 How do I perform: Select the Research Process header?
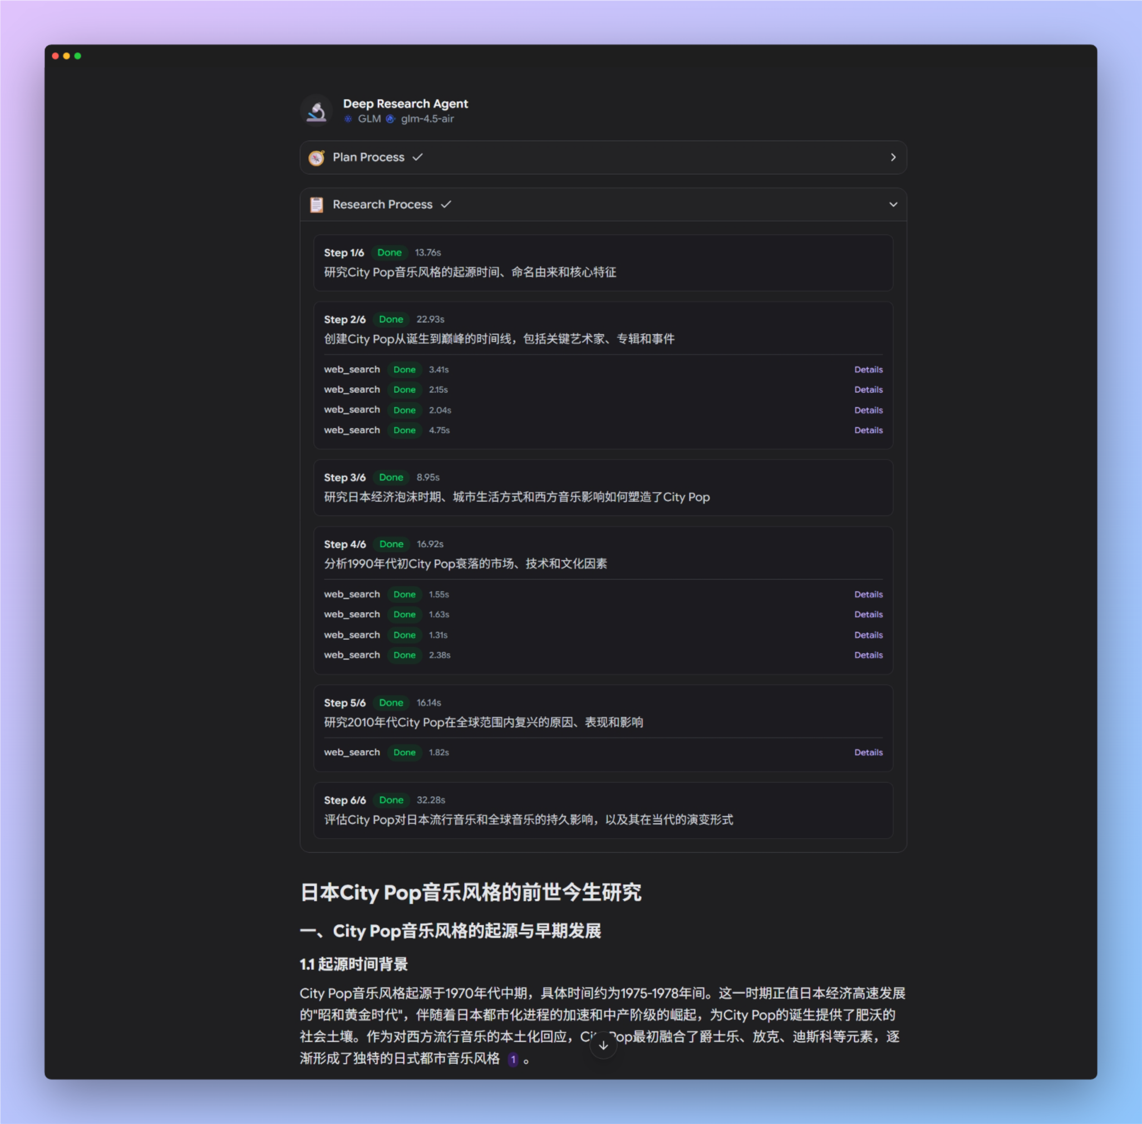pyautogui.click(x=383, y=204)
